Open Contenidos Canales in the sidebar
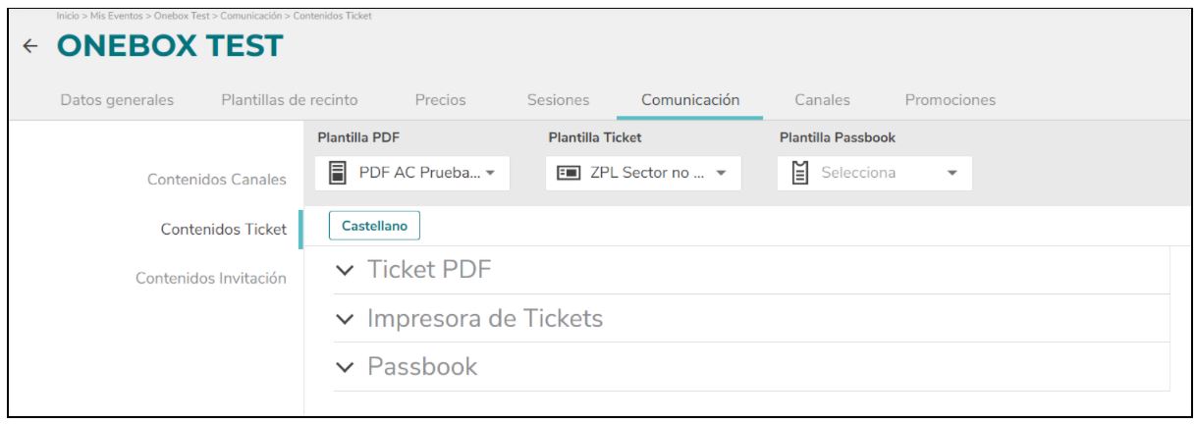Screen dimensions: 1196x424 click(x=216, y=179)
